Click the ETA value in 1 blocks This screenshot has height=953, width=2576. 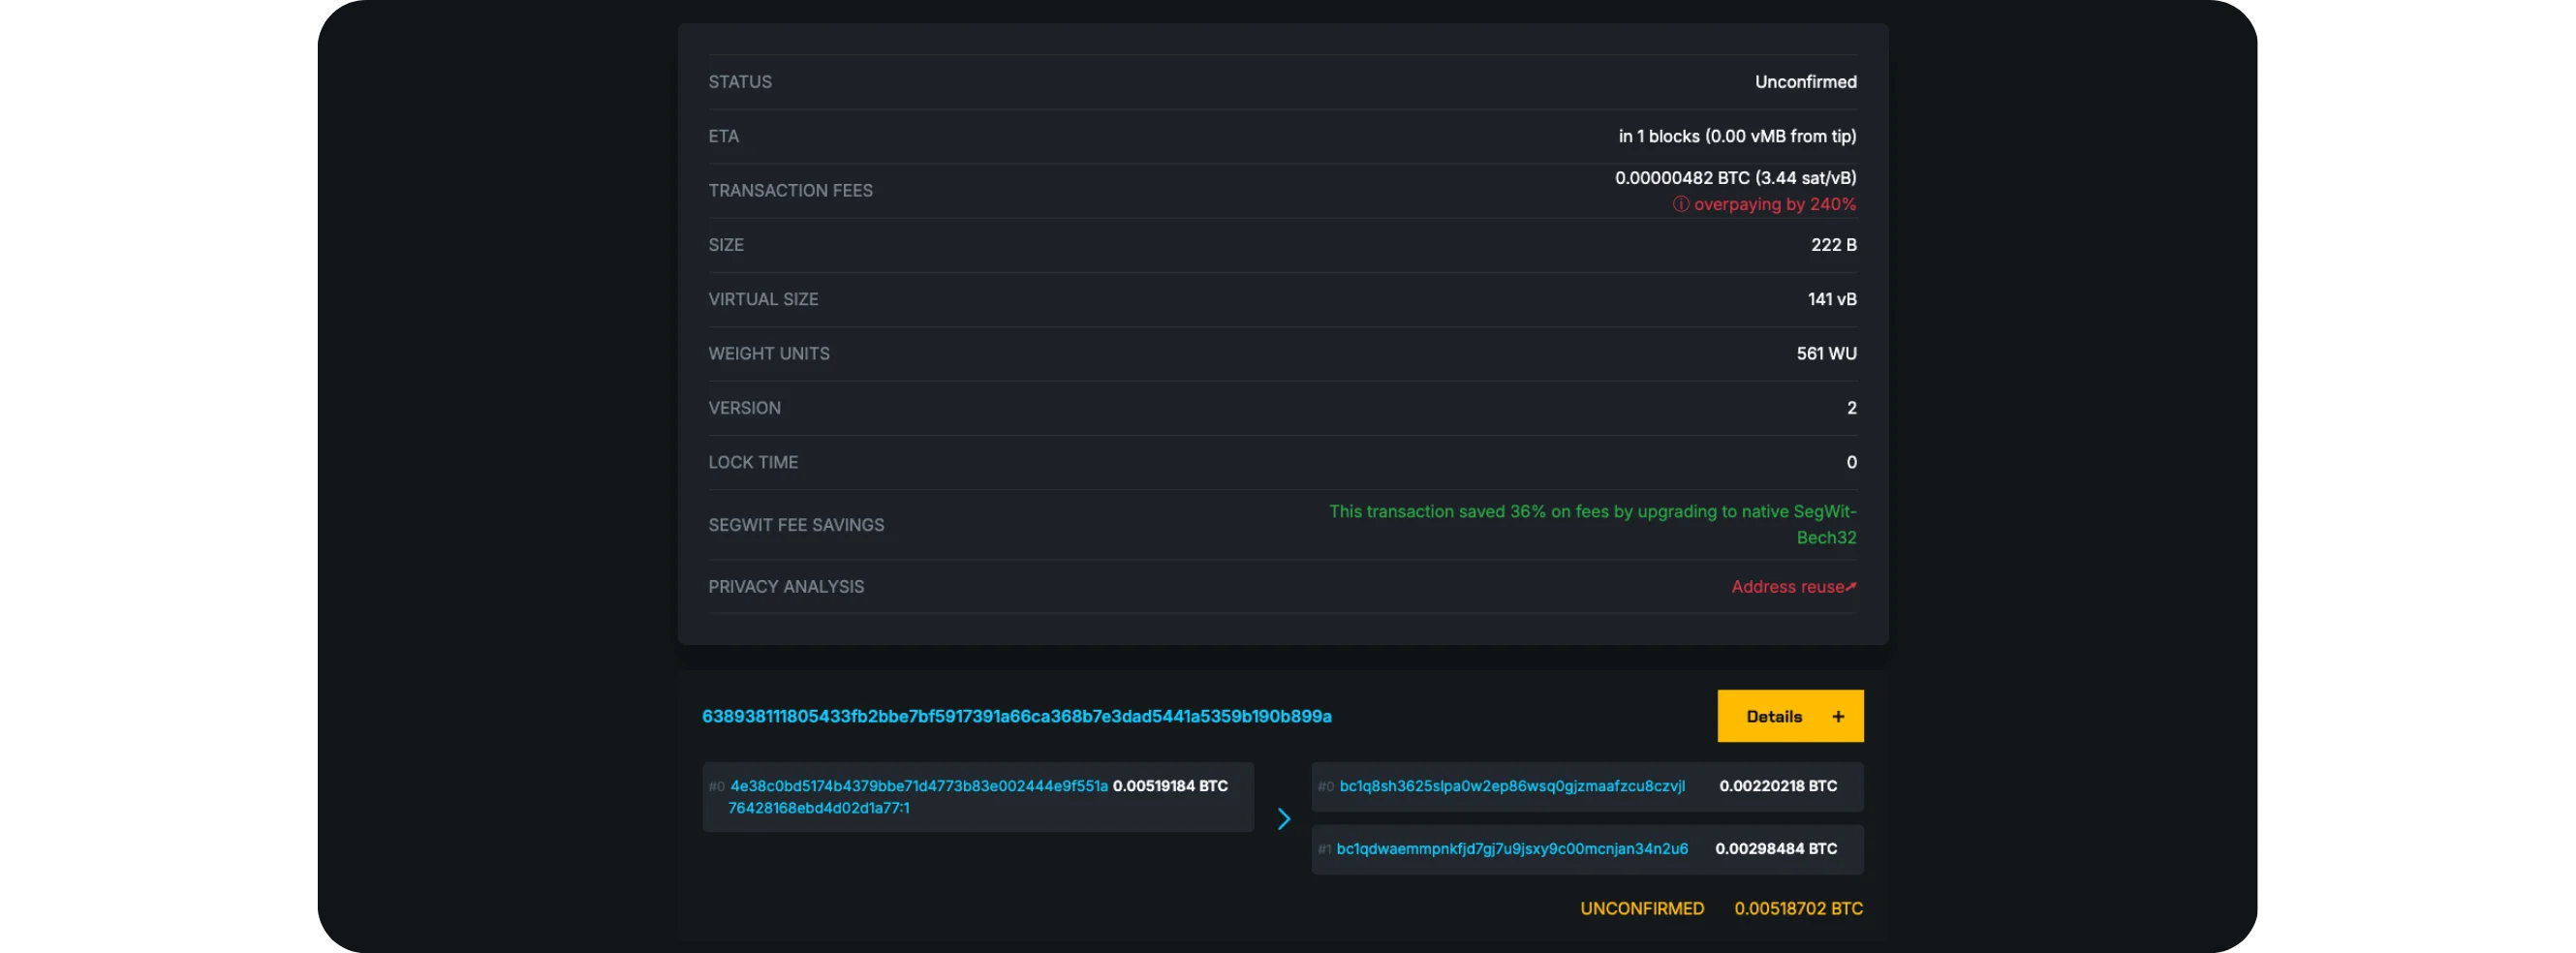(1736, 136)
